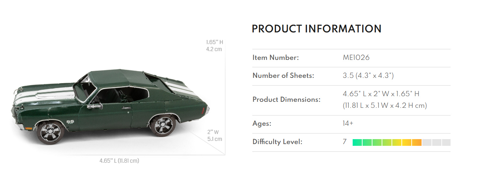Screen dimensions: 482x174
Task: Click the Product Dimensions label
Action: click(286, 100)
